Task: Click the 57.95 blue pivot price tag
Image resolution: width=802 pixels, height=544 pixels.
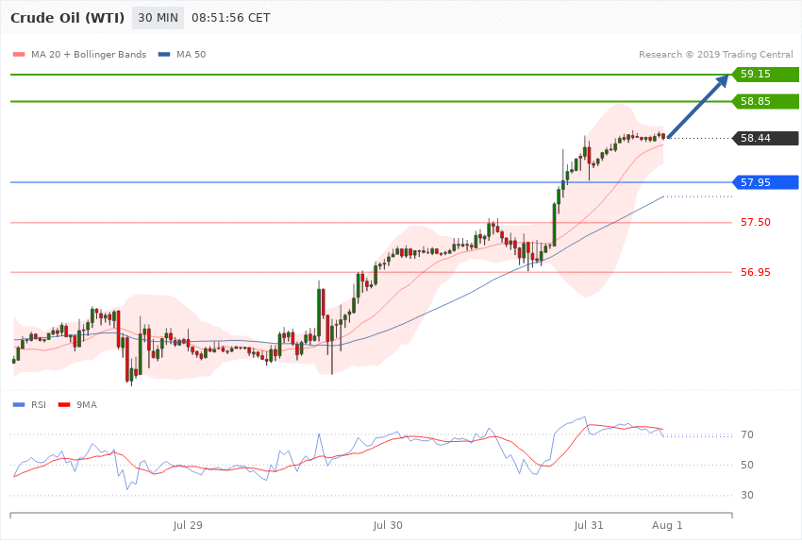Action: pyautogui.click(x=765, y=182)
